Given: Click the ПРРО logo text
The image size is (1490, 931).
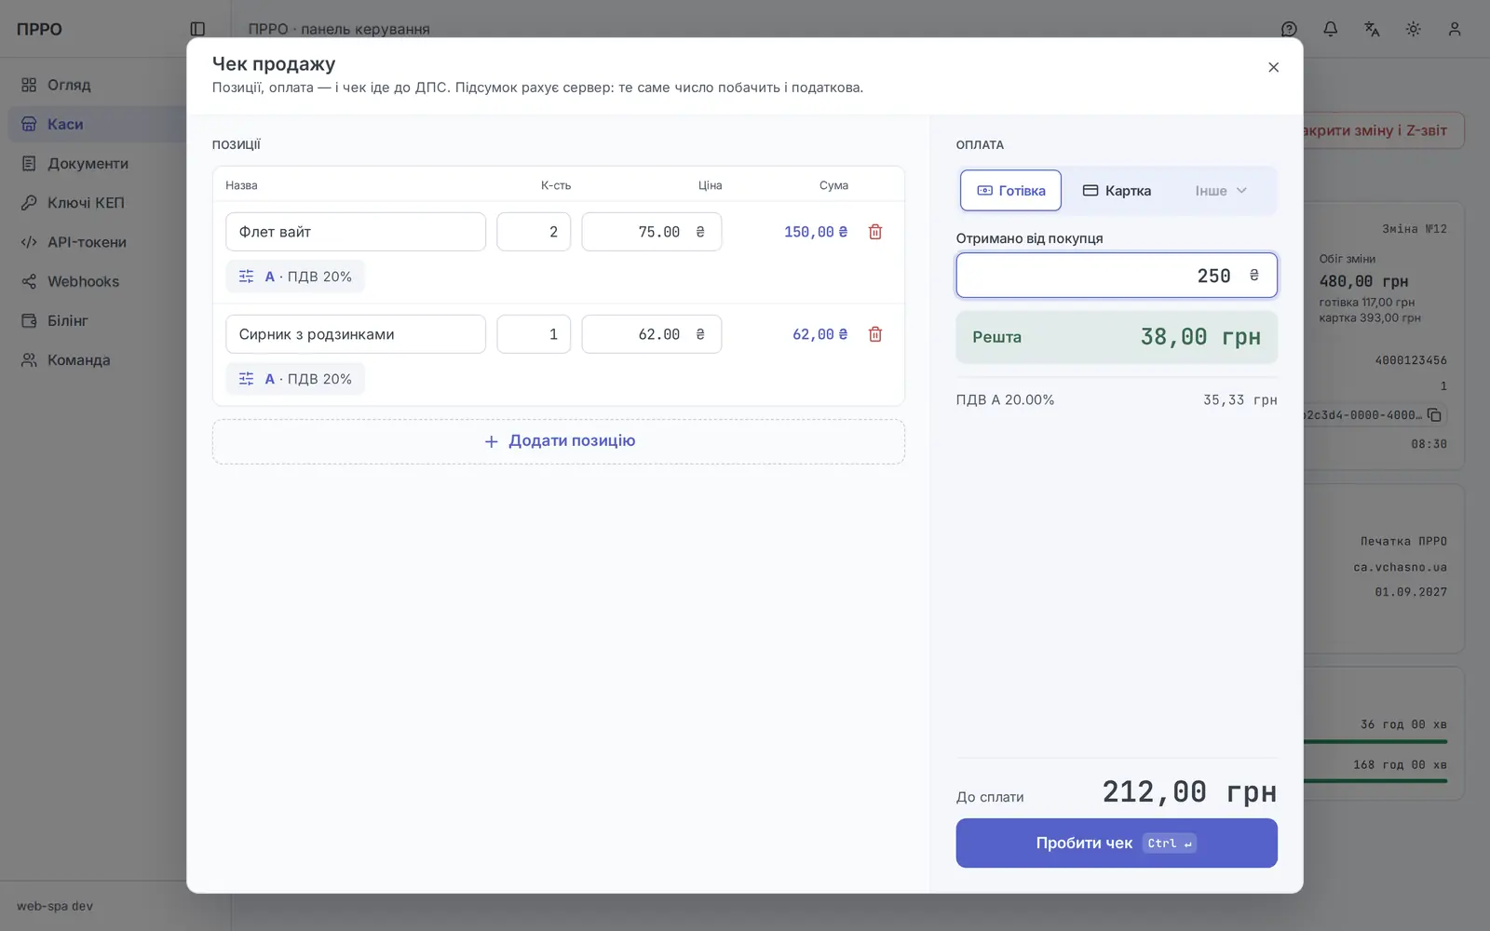Looking at the screenshot, I should click(x=39, y=29).
